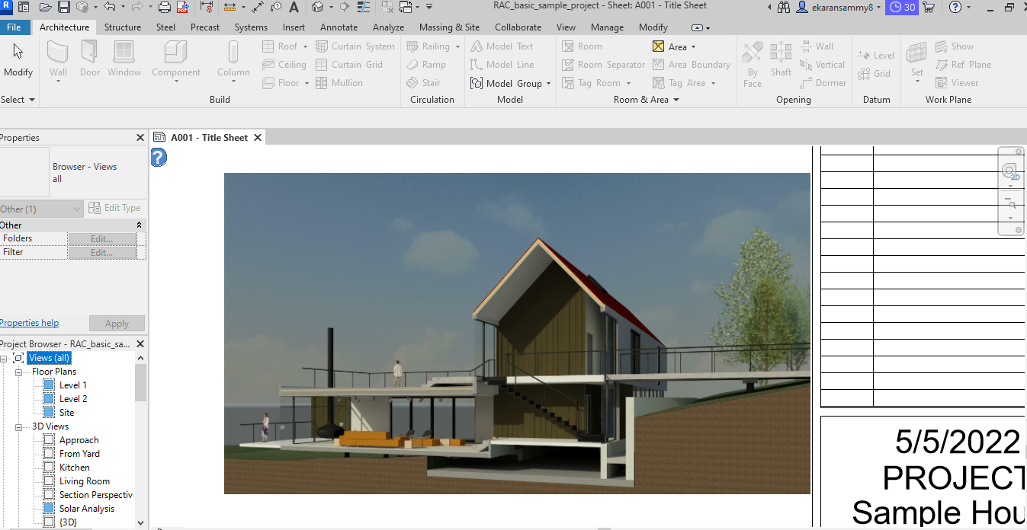Close the A001 - Title Sheet tab
This screenshot has width=1027, height=530.
258,138
